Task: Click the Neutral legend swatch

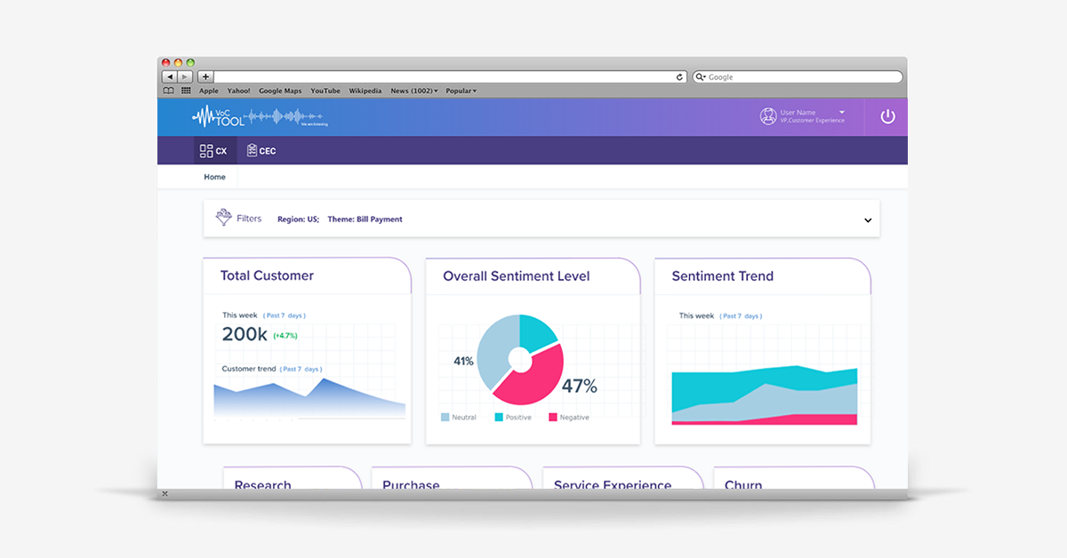Action: [445, 417]
